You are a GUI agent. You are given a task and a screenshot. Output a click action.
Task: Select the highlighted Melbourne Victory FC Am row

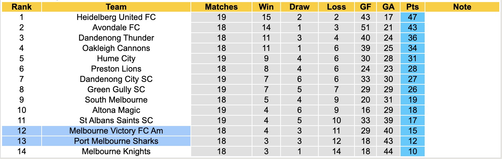116,131
